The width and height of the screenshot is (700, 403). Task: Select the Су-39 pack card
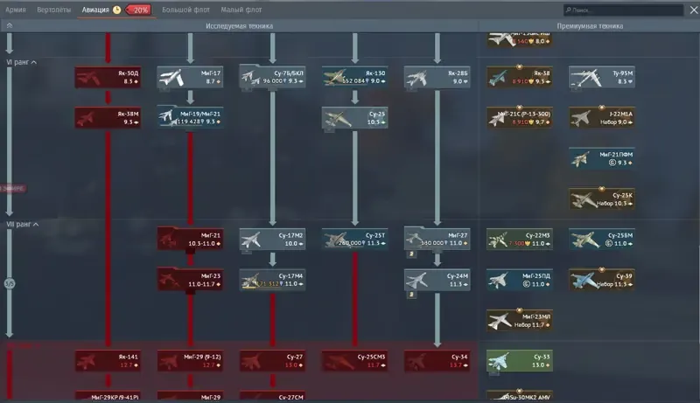click(602, 280)
